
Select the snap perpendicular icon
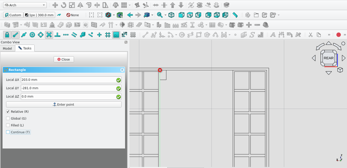(x=57, y=35)
